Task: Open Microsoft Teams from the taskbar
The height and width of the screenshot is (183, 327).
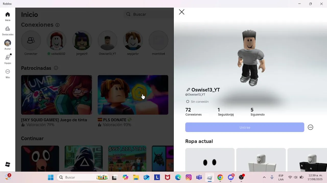Action: tap(199, 177)
